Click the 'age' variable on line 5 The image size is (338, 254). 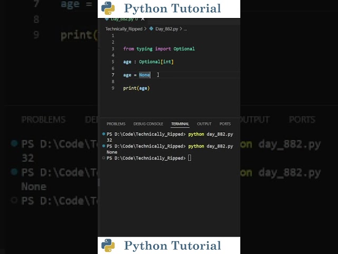(x=127, y=62)
